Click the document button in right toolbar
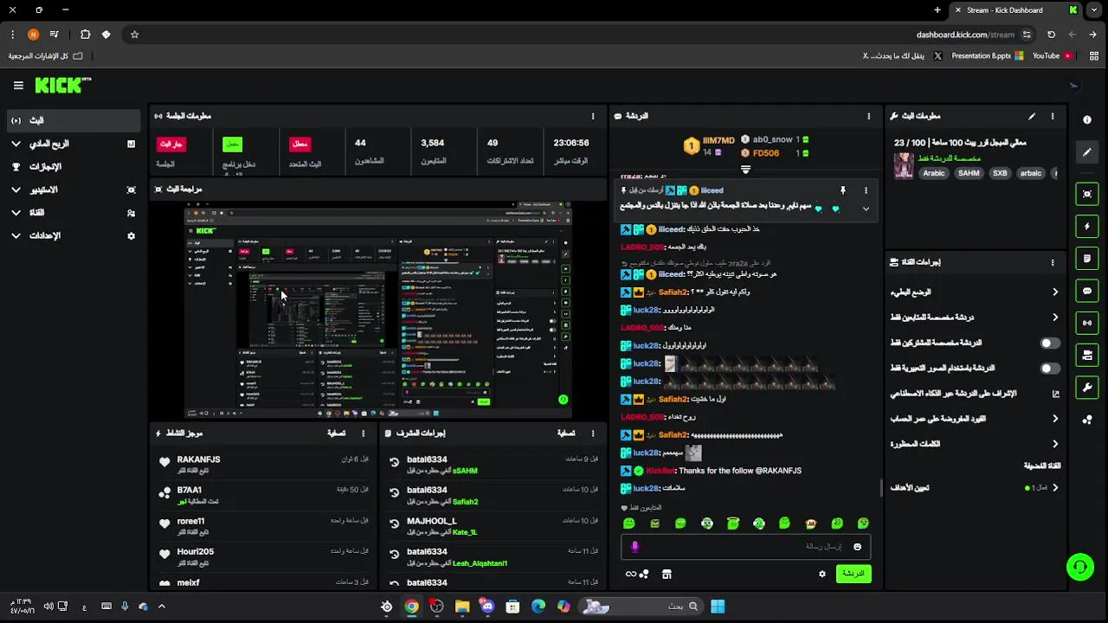 click(1087, 259)
